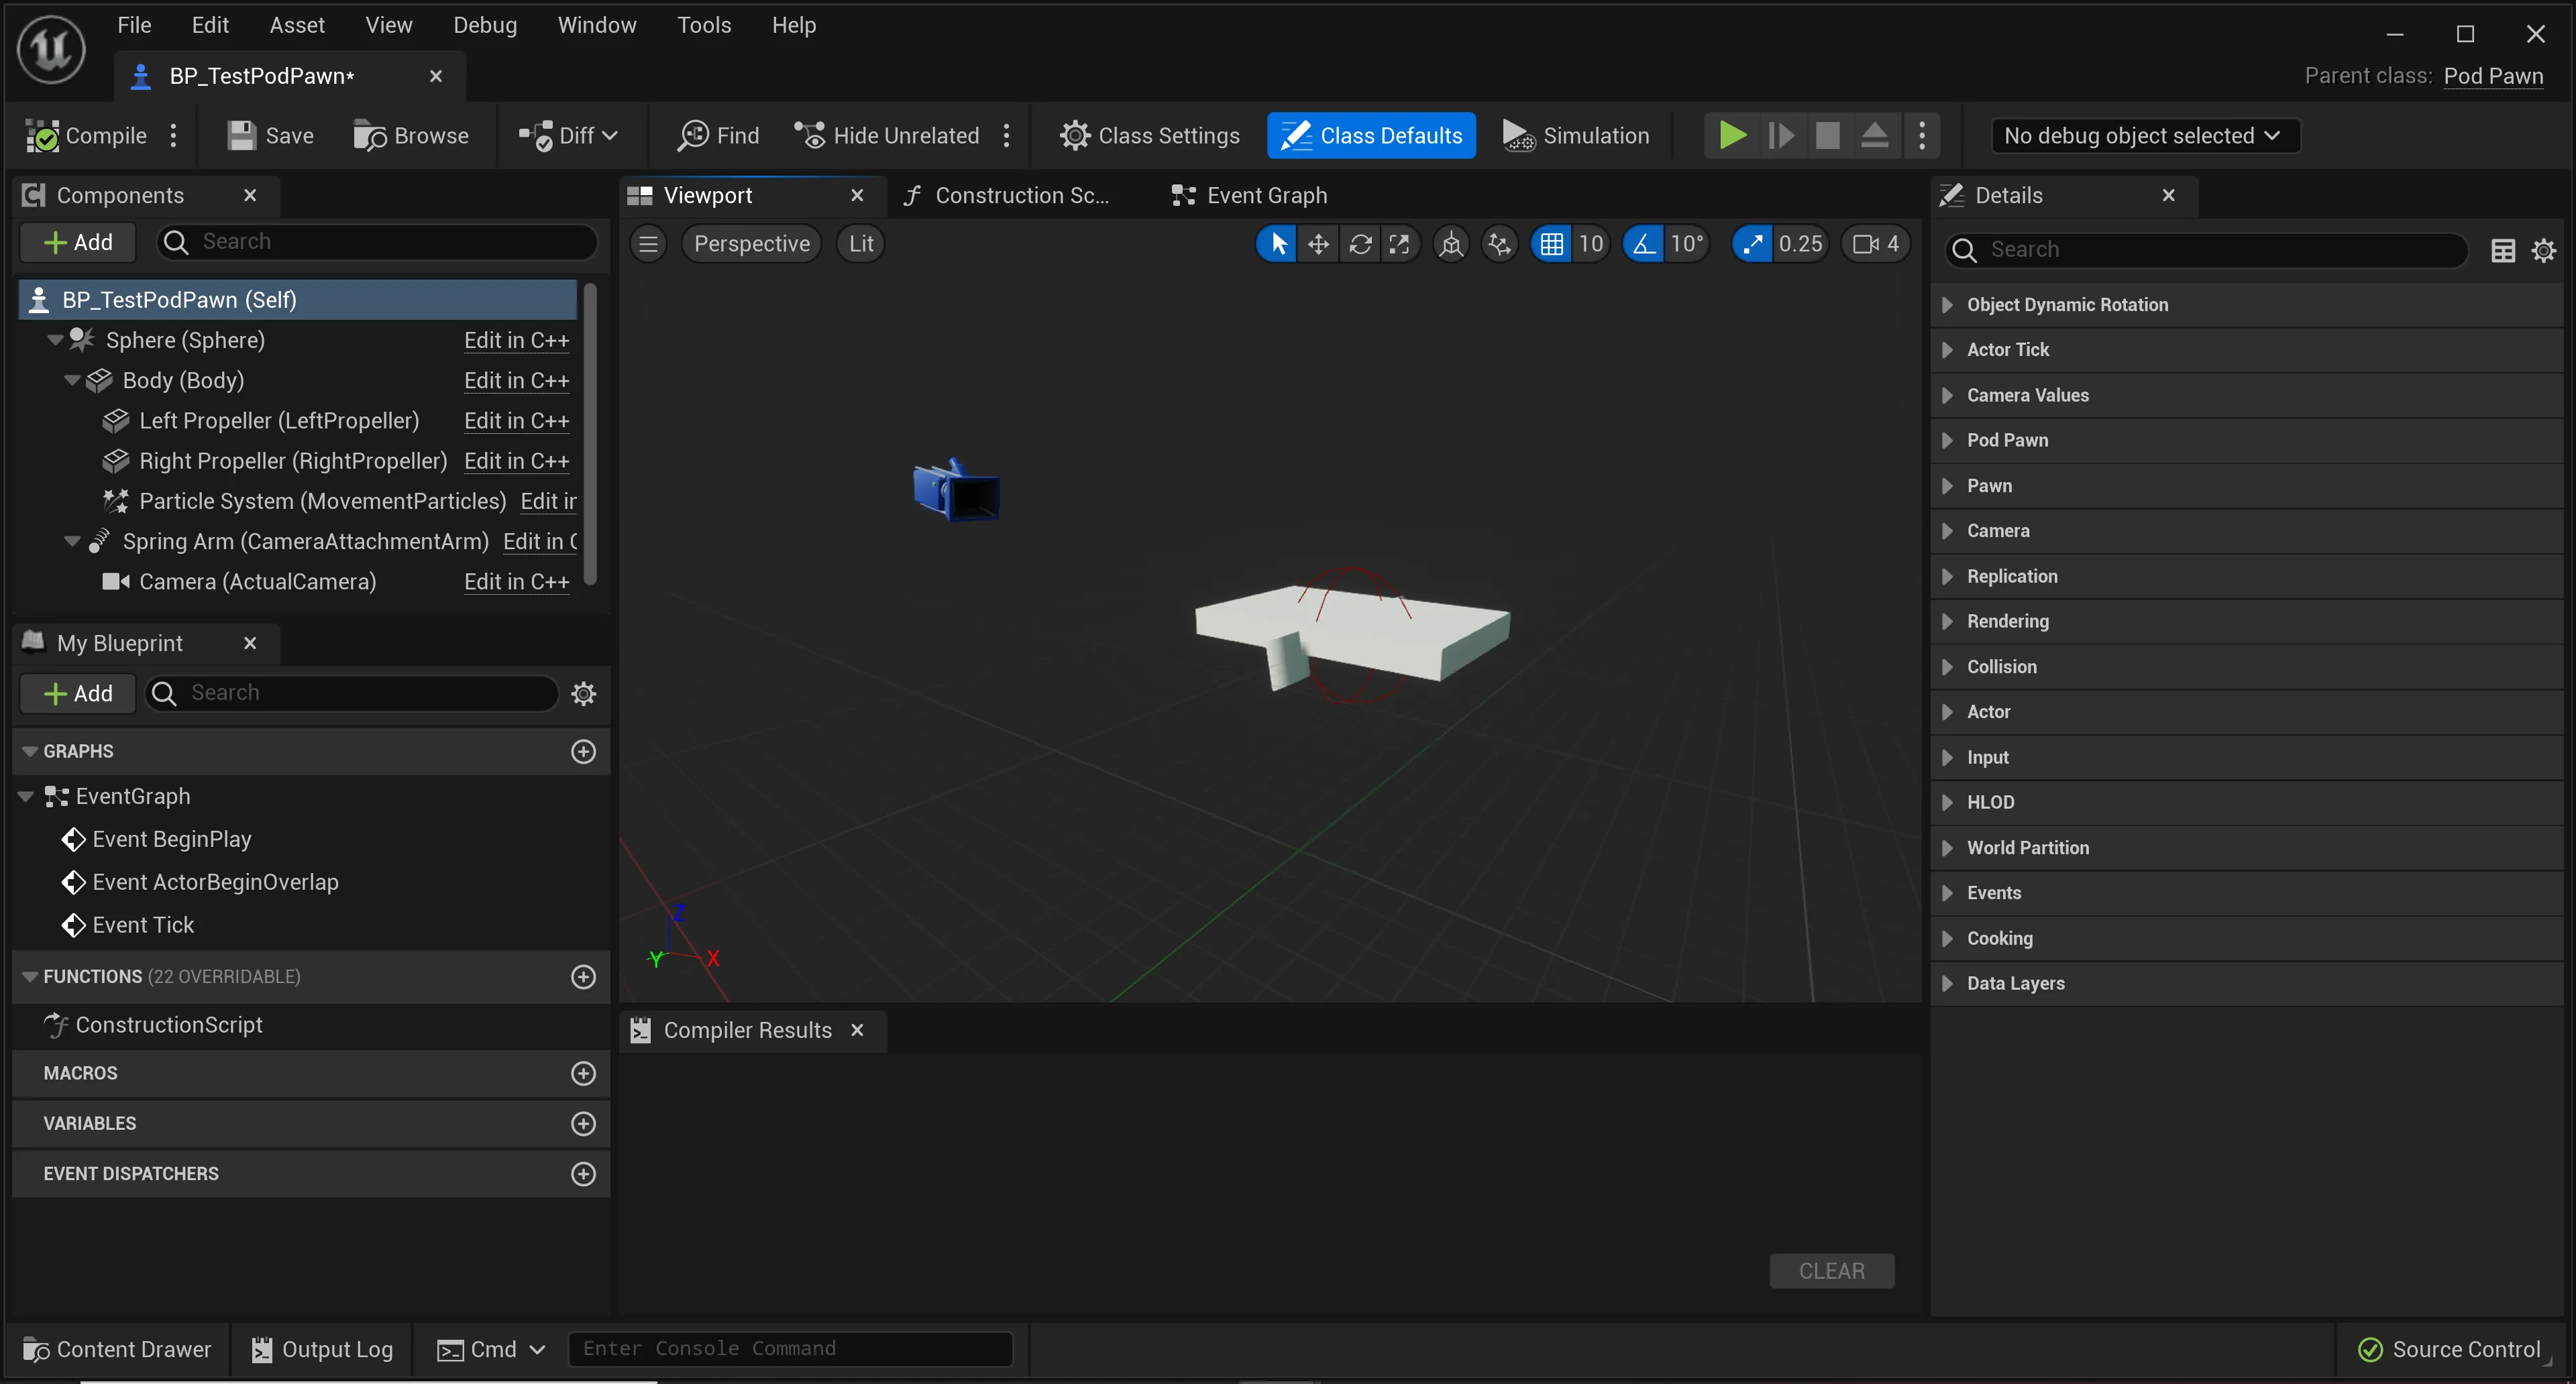Toggle Class Defaults button
This screenshot has width=2576, height=1384.
click(x=1371, y=136)
